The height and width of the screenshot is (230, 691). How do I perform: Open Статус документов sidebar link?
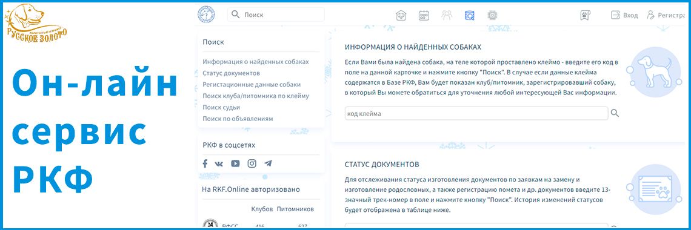[x=232, y=73]
